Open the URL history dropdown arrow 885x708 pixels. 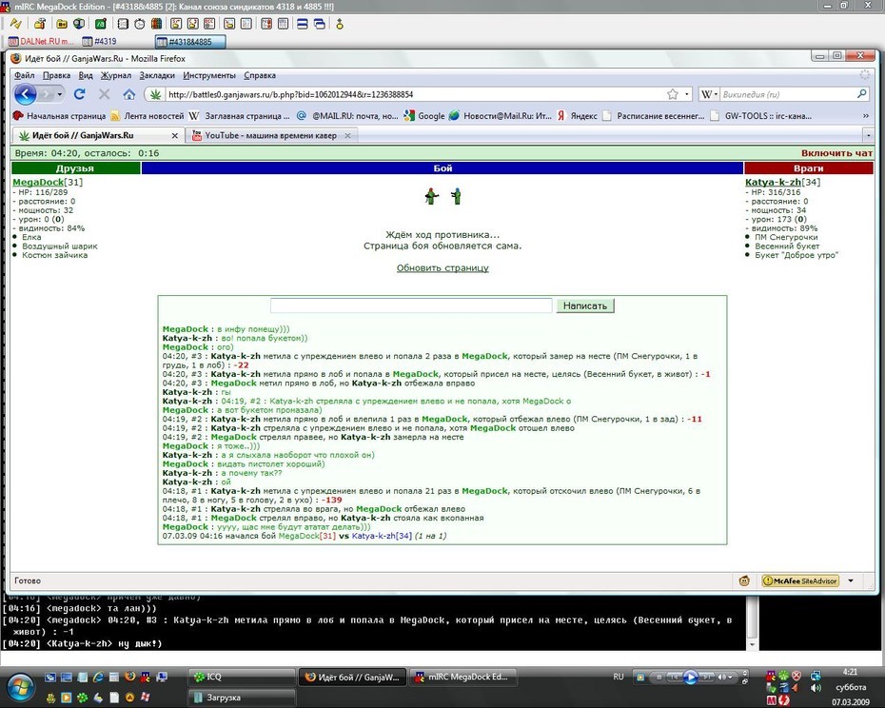tap(687, 94)
